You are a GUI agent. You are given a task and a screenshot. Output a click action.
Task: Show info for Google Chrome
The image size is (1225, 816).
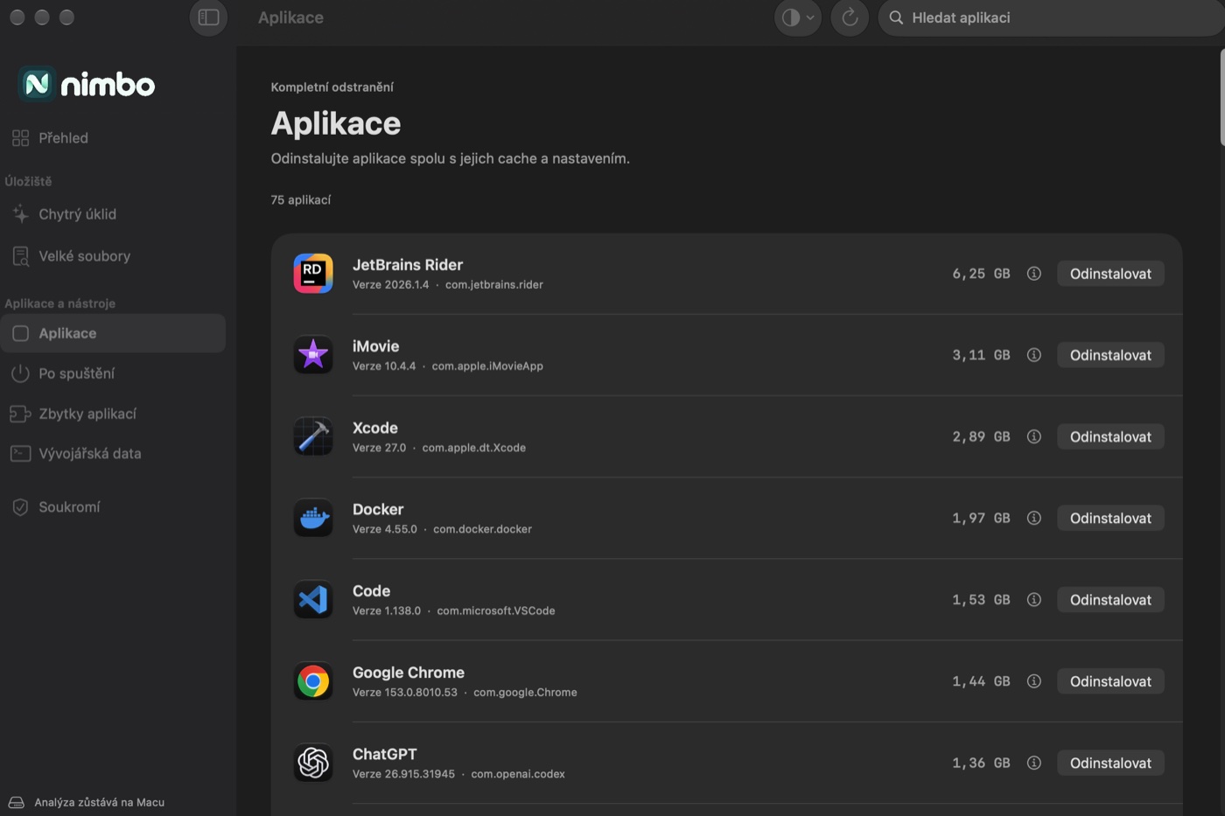click(x=1033, y=681)
